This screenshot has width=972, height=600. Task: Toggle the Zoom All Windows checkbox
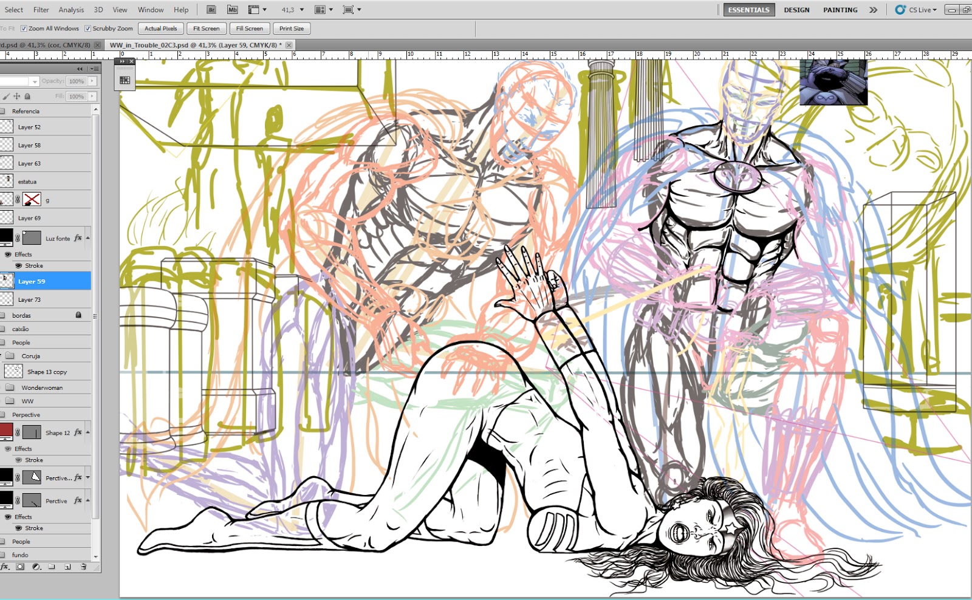(24, 29)
